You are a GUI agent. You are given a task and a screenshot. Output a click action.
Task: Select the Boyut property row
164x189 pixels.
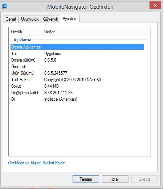click(77, 86)
